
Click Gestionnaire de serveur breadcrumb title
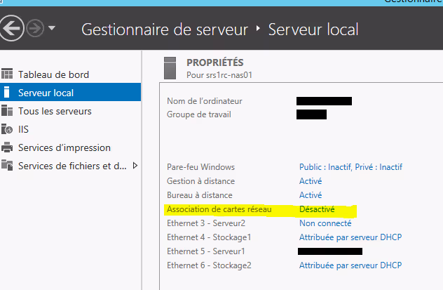[x=165, y=29]
